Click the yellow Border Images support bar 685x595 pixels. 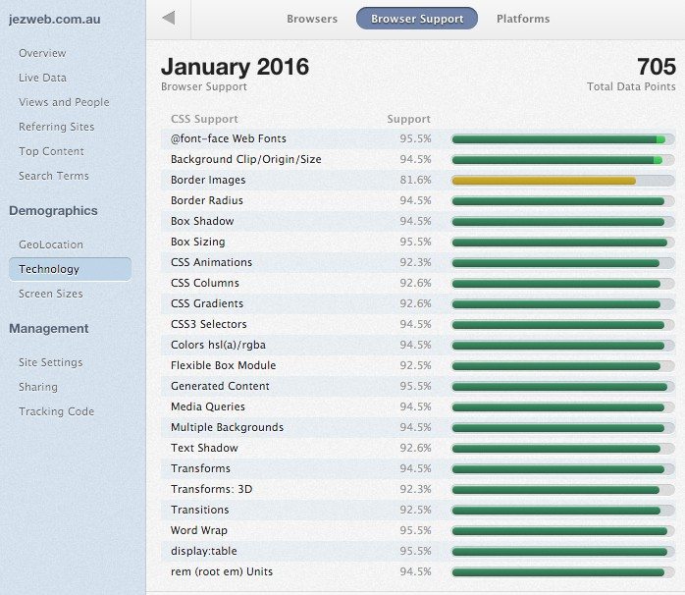[x=544, y=180]
